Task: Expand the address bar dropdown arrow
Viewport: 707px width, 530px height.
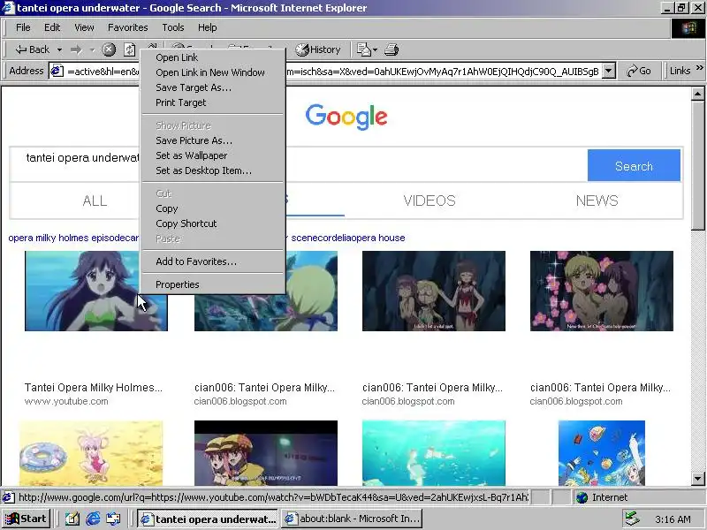Action: coord(609,71)
